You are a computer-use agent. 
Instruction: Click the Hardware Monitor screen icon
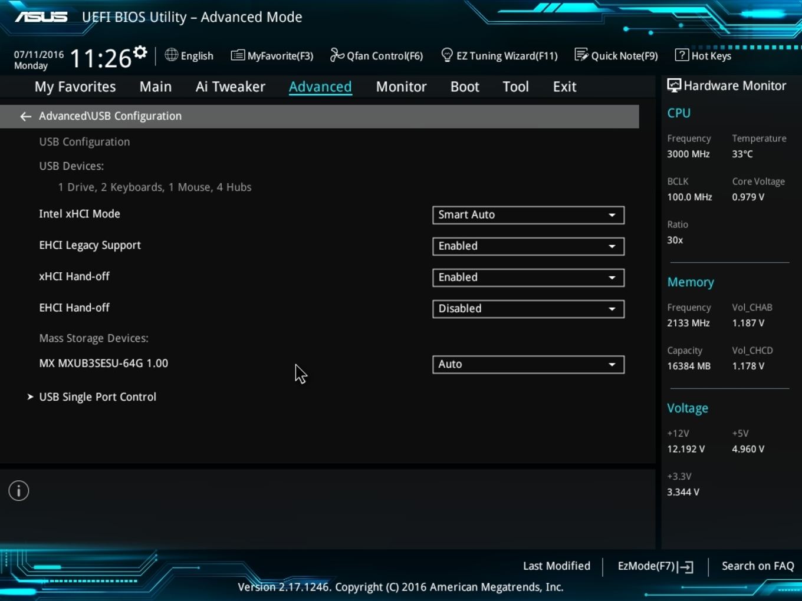pos(674,85)
